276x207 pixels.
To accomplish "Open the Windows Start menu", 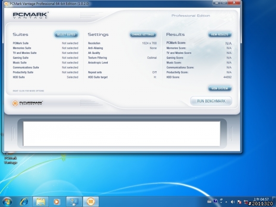I will click(7, 202).
